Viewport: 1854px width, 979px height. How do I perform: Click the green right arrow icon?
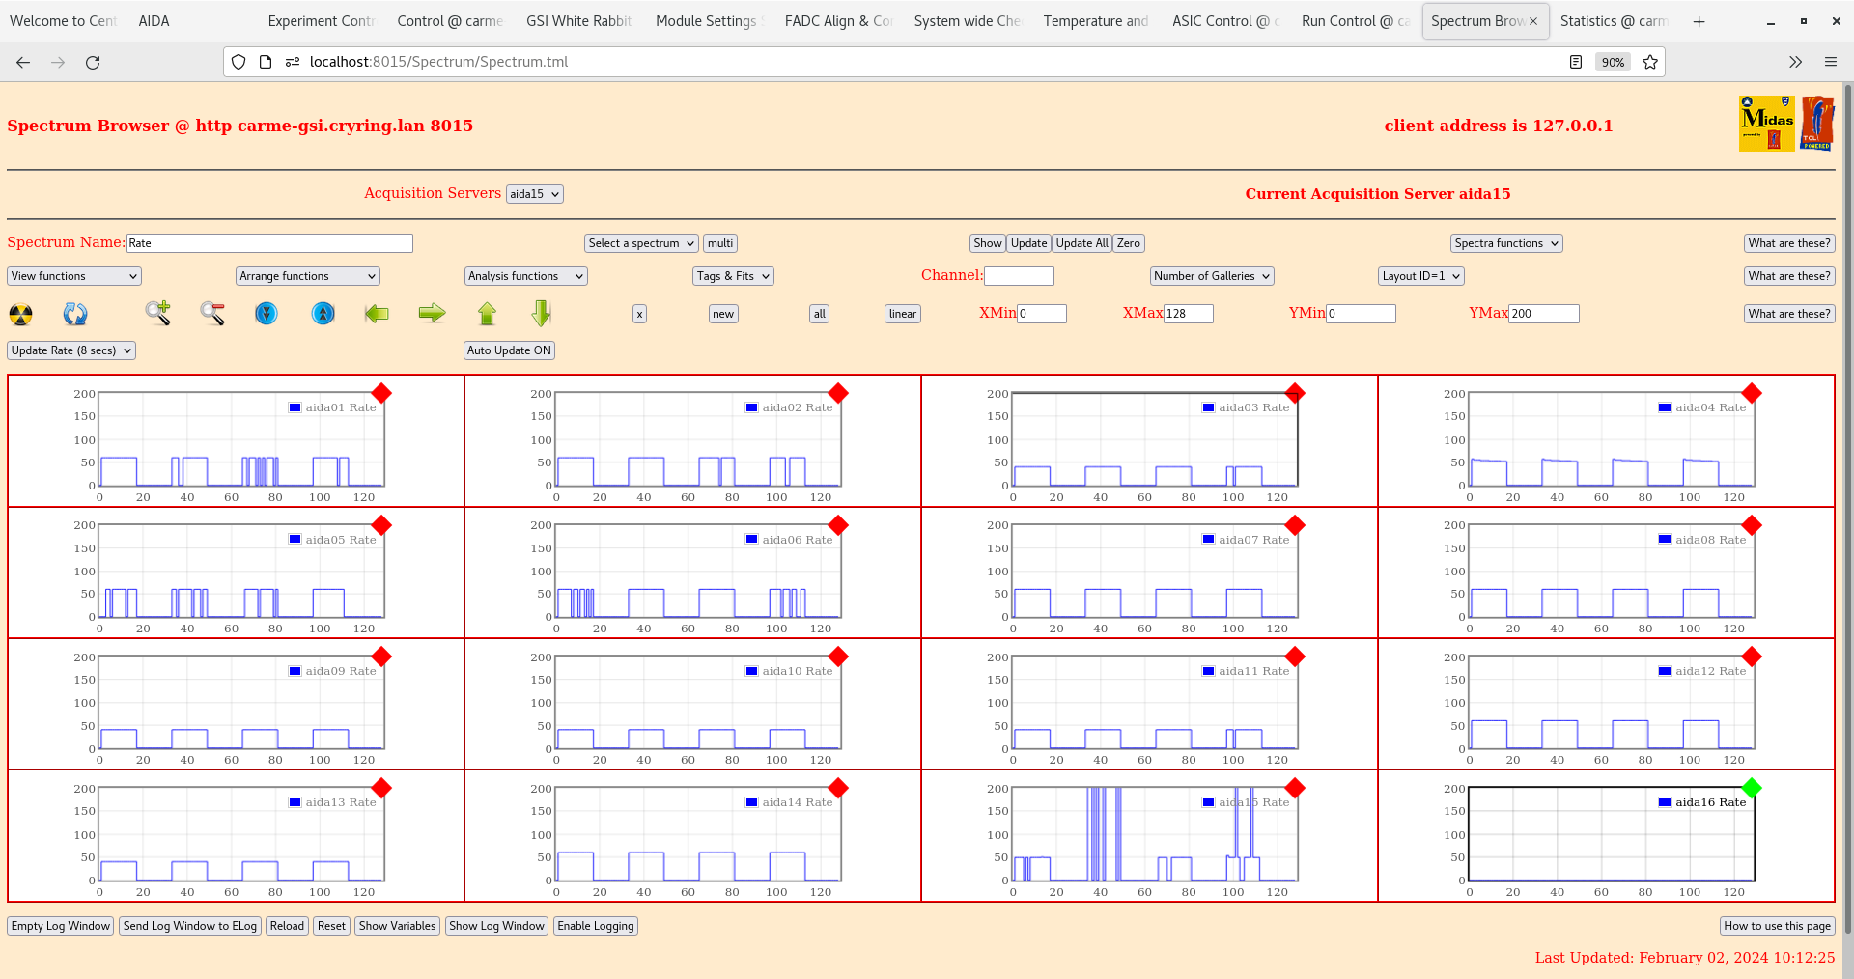point(432,314)
